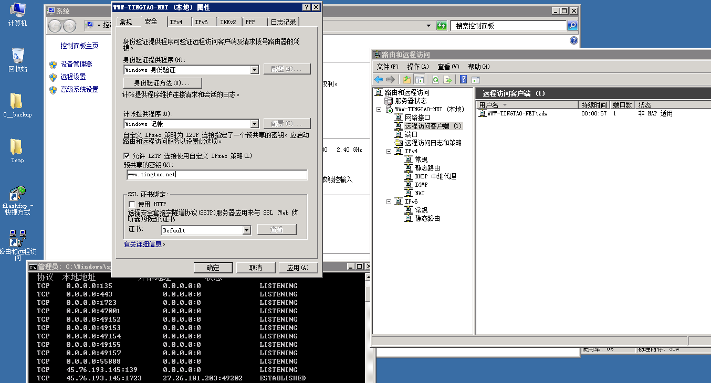Toggle the 允许 L2TP 连接使用自定义 IPsec 策略 checkbox

pyautogui.click(x=127, y=156)
